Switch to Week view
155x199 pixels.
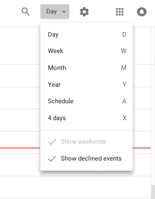point(87,51)
